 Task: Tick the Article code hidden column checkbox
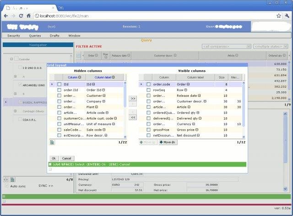coord(59,113)
